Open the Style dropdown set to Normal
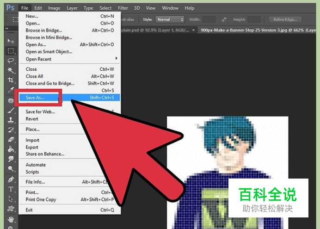 click(x=170, y=19)
